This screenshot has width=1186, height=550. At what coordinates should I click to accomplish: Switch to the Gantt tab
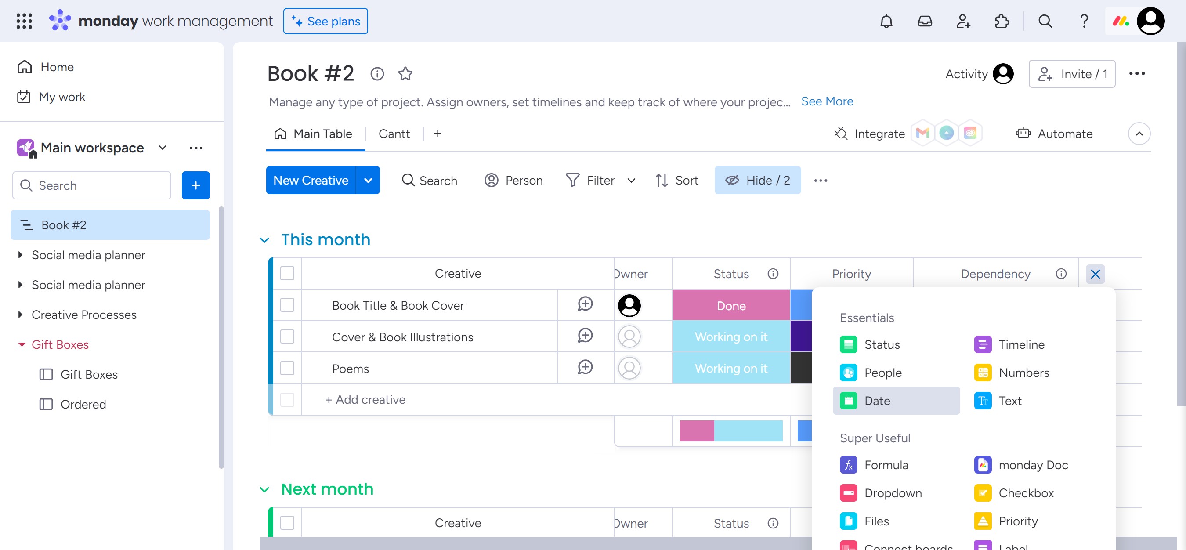pos(394,134)
